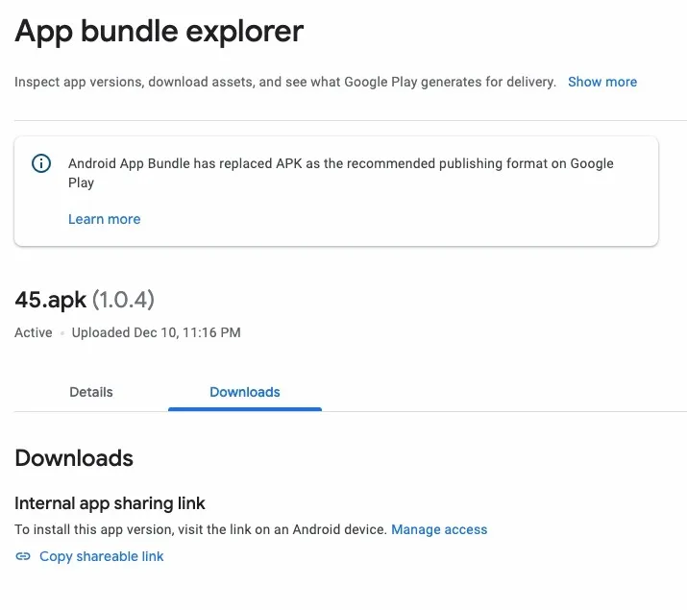Viewport: 687px width, 610px height.
Task: Click the Downloads section heading
Action: pyautogui.click(x=74, y=458)
